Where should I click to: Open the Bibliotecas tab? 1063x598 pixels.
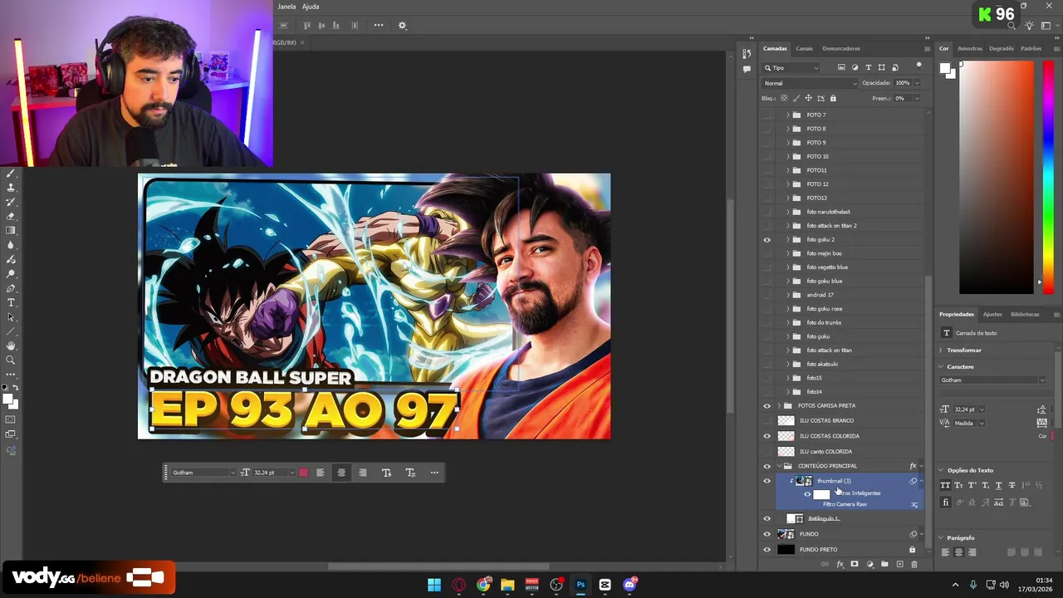[1025, 314]
